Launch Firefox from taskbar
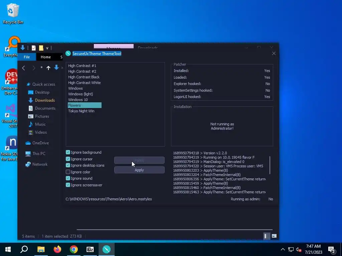 [57, 249]
